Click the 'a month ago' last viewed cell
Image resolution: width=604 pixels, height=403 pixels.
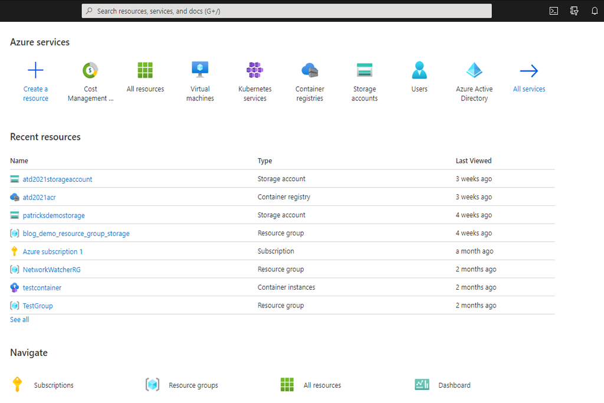[474, 251]
